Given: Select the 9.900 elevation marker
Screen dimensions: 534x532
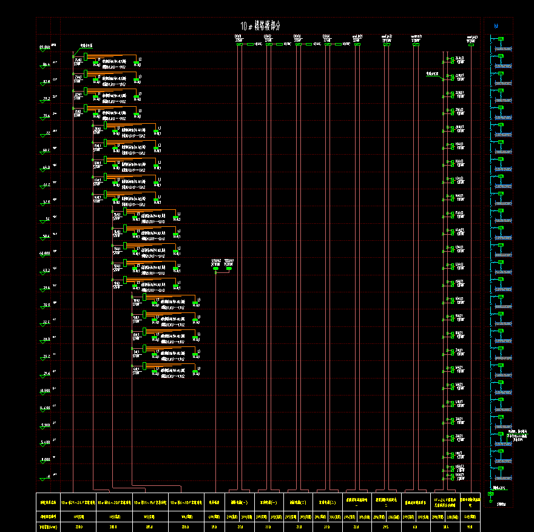Looking at the screenshot, I should 45,425.
